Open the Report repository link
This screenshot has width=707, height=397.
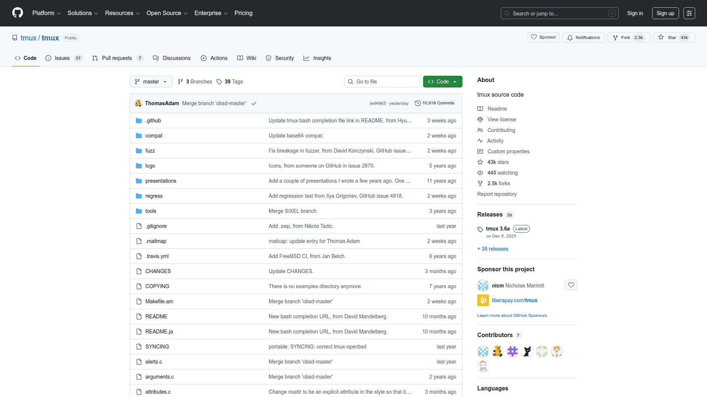pos(497,194)
